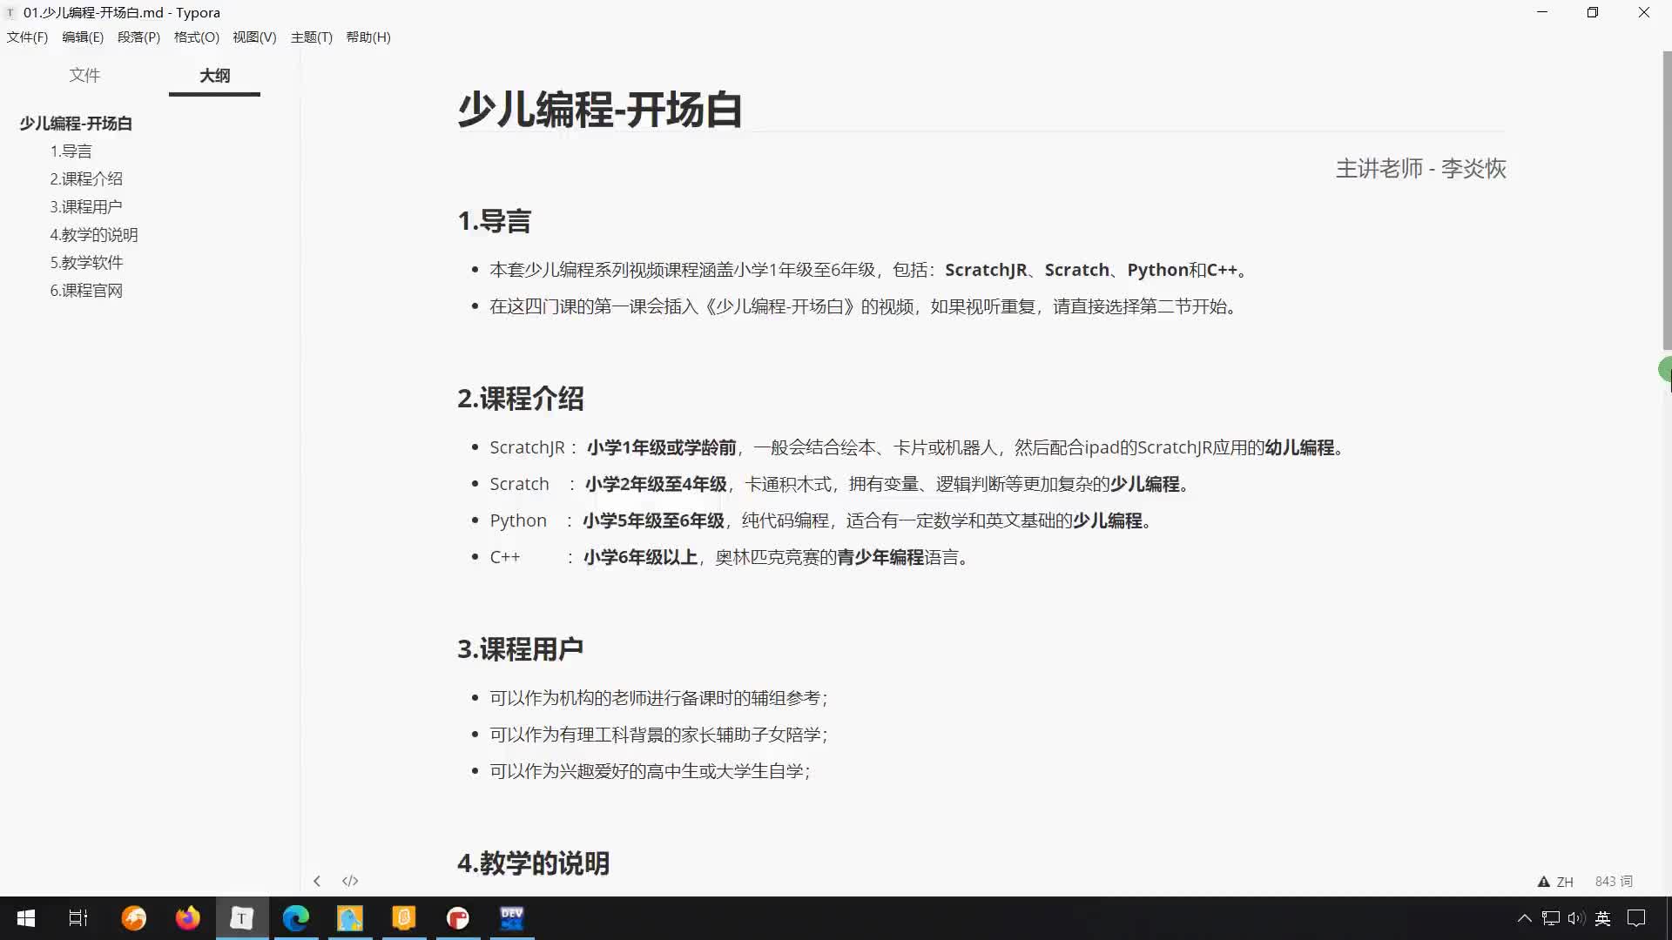Open the Scratch cat app on the taskbar
This screenshot has height=940, width=1672.
(x=403, y=918)
